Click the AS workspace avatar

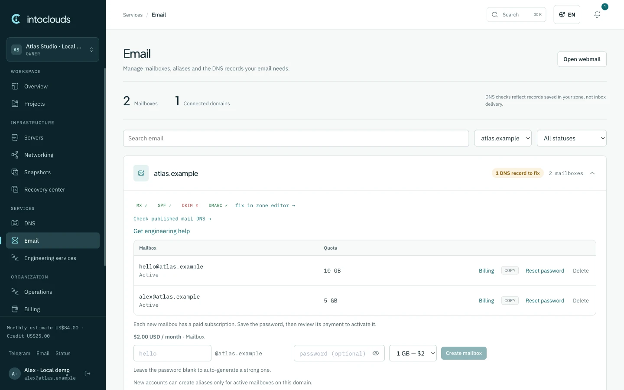(x=16, y=50)
